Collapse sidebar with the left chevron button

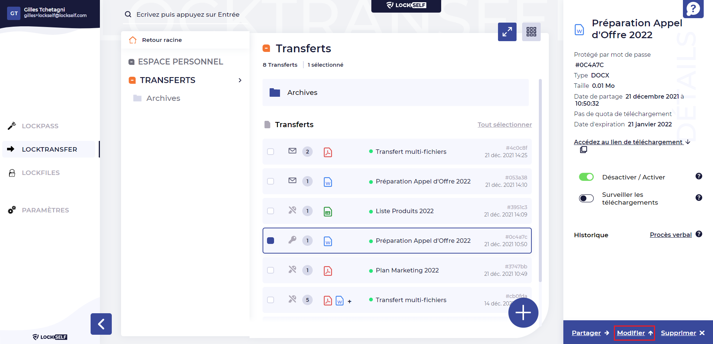(101, 324)
